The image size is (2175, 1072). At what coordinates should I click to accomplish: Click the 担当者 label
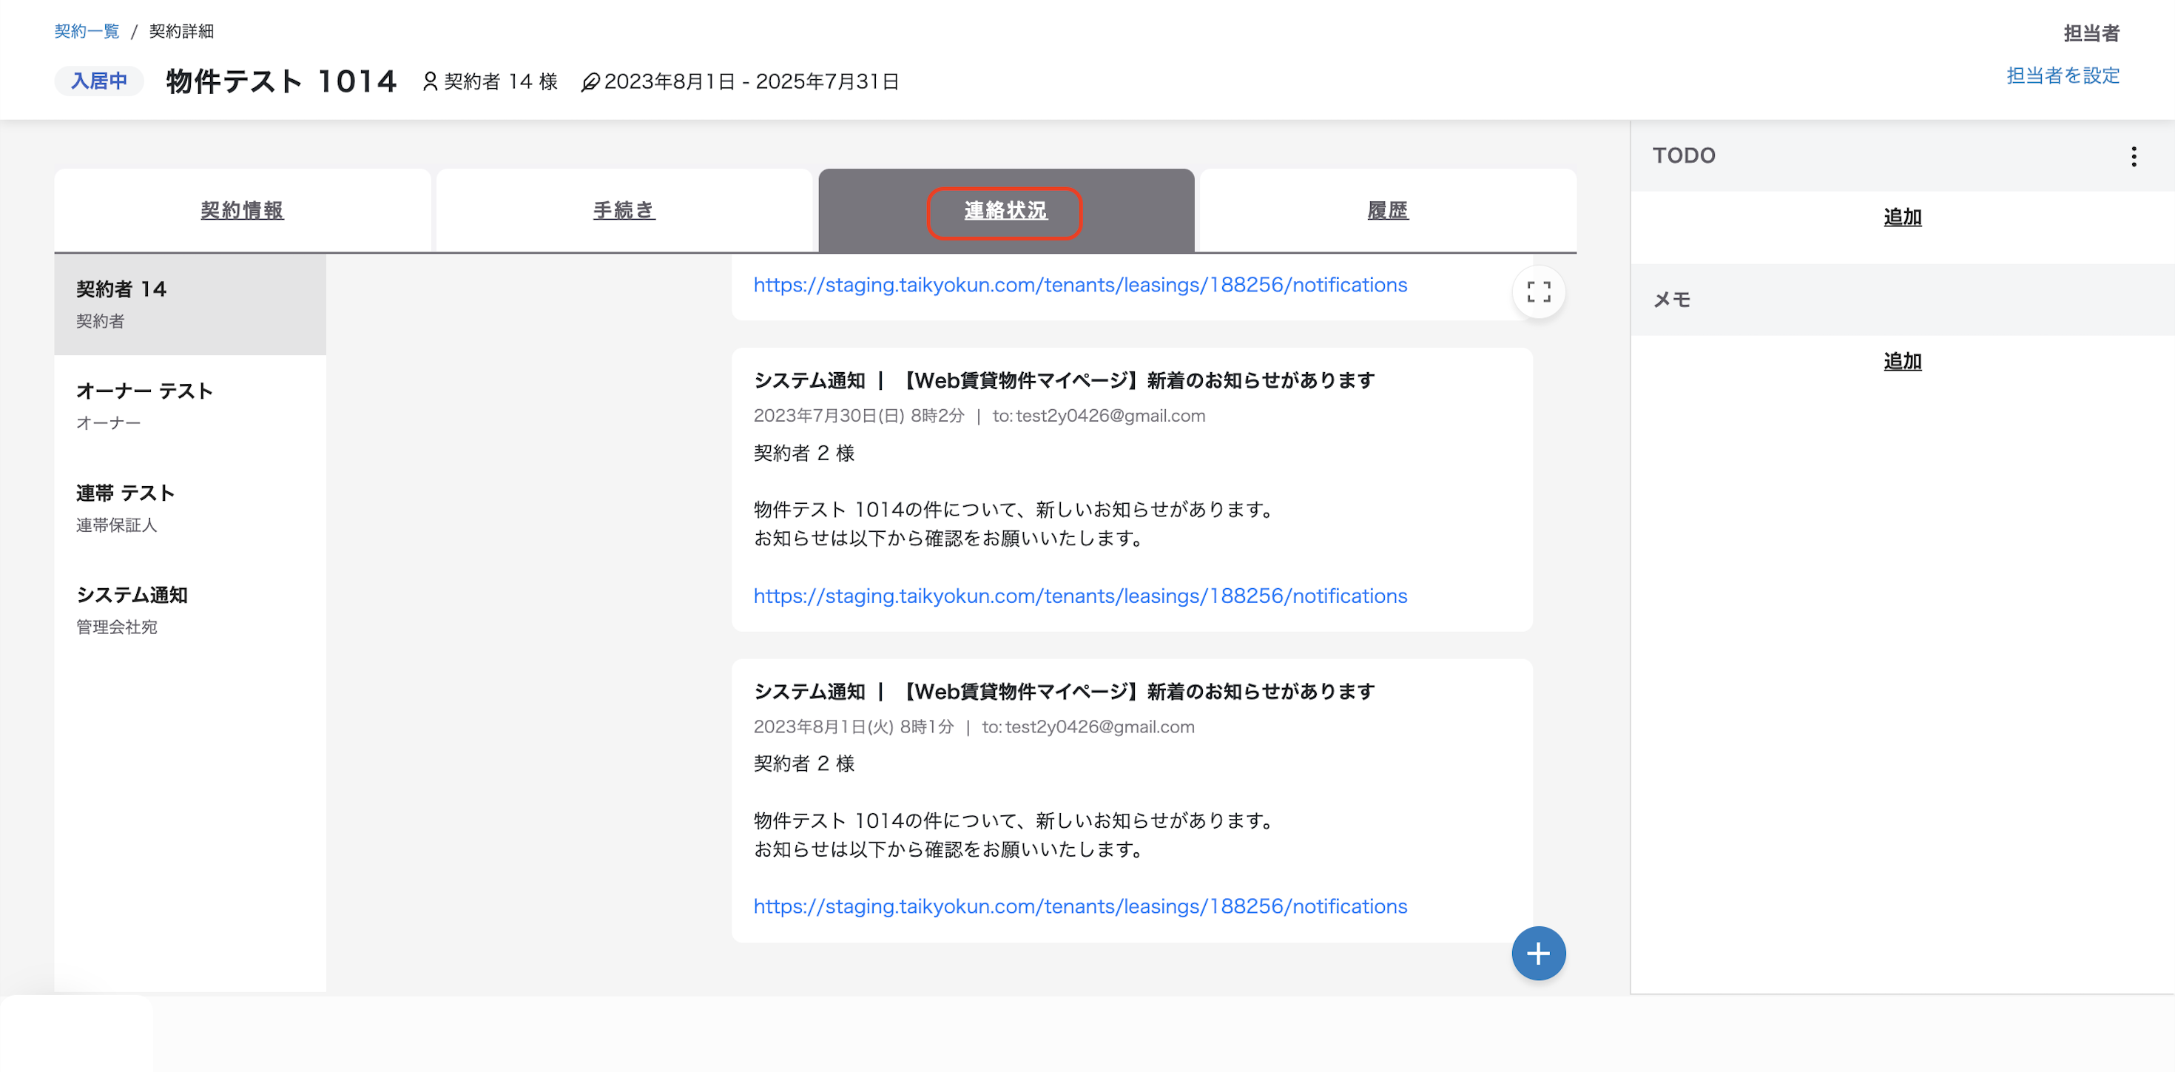[x=2091, y=33]
